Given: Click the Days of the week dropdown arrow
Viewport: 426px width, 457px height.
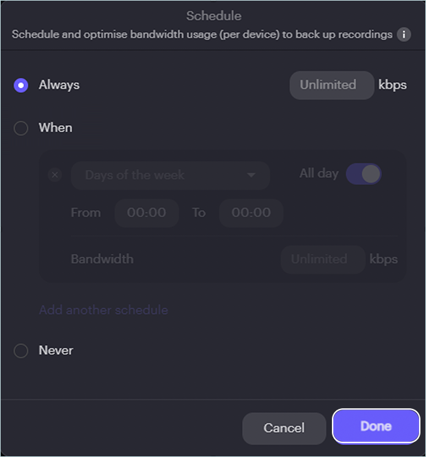Looking at the screenshot, I should (251, 175).
